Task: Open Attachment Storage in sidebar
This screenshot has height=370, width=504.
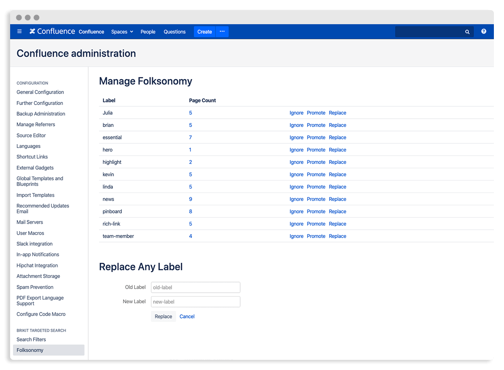Action: tap(38, 276)
